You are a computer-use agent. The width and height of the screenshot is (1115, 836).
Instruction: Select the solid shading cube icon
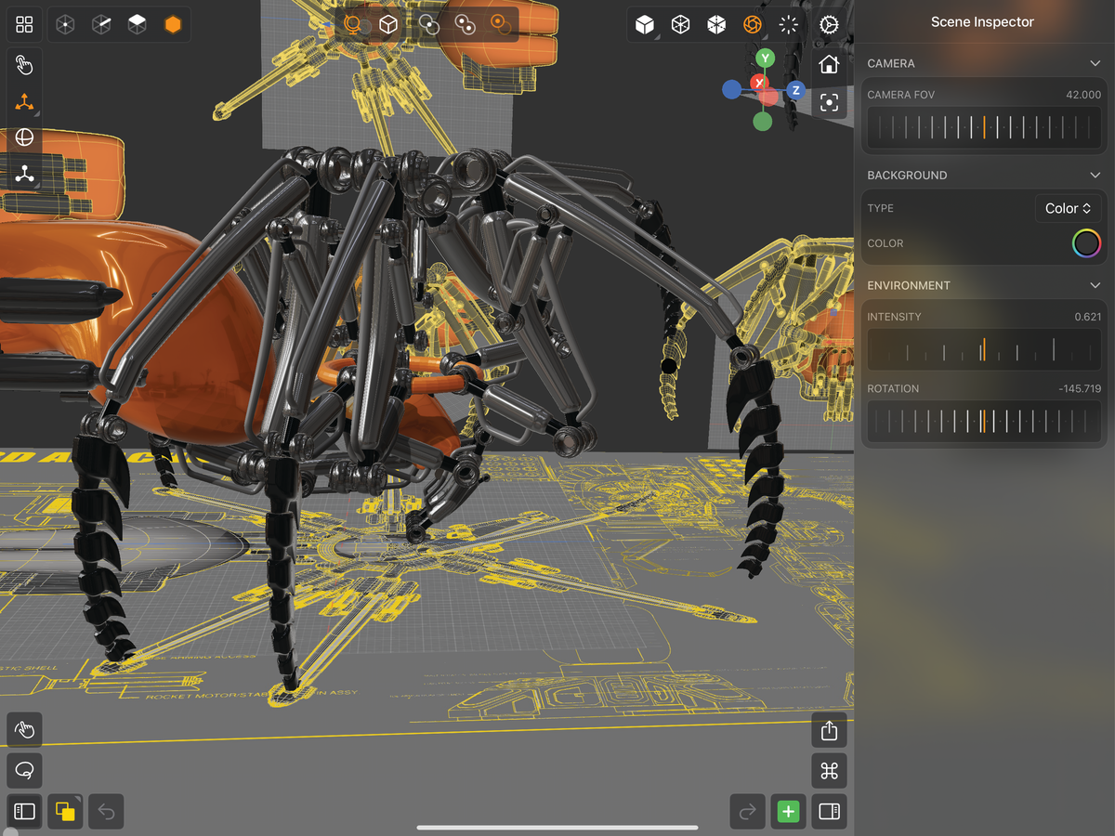[x=644, y=25]
